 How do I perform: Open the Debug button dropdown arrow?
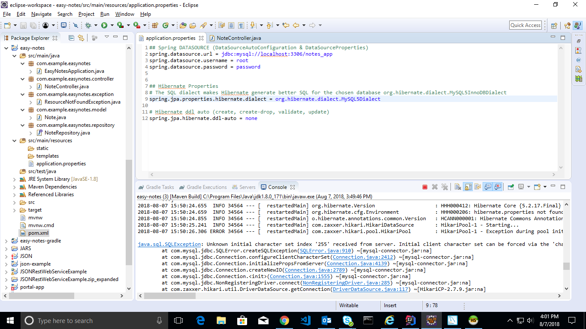(96, 25)
